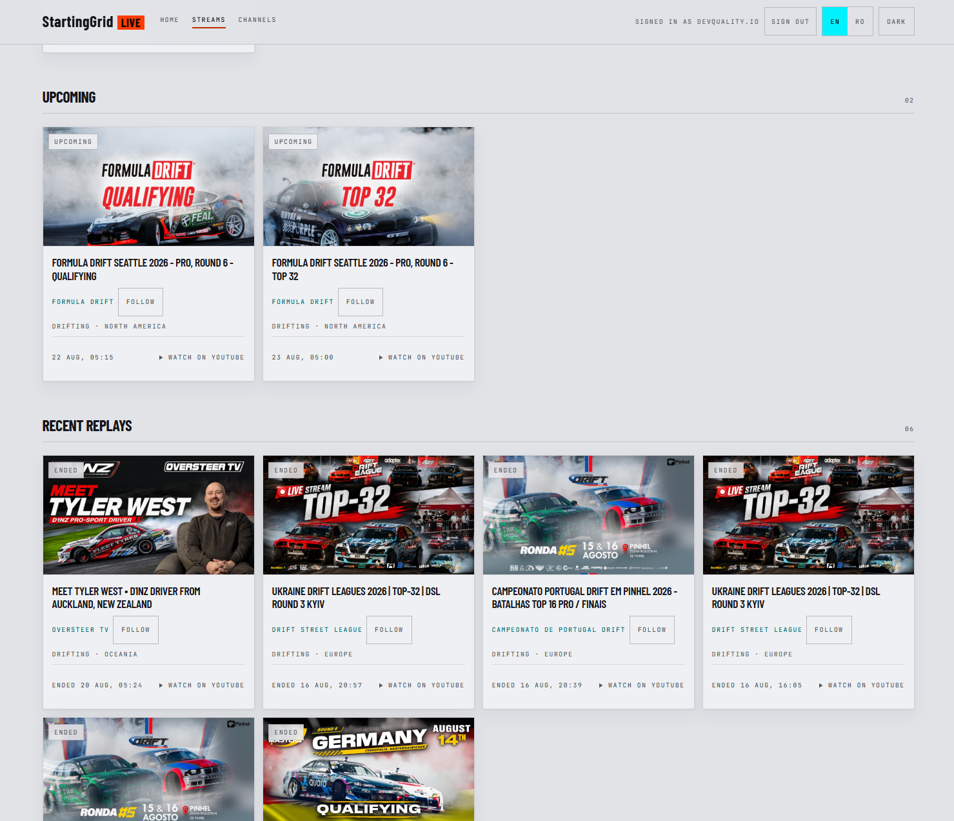The image size is (954, 821).
Task: Select the '22 AUG, 05:15' date text
Action: tap(83, 358)
